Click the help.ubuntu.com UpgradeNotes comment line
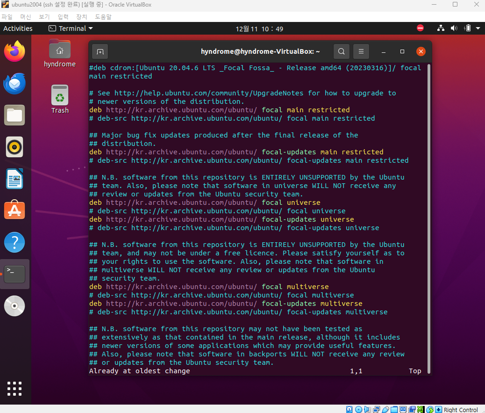 pyautogui.click(x=242, y=93)
